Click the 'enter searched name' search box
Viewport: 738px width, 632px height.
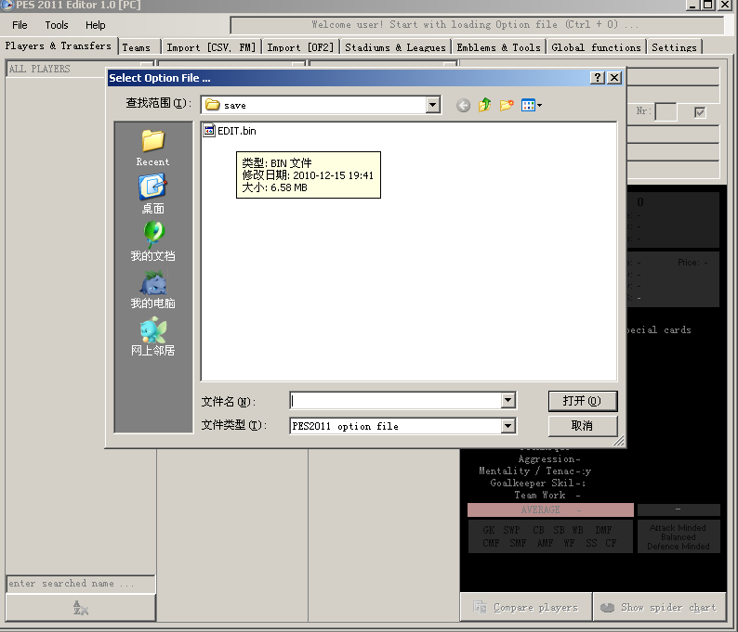click(81, 584)
